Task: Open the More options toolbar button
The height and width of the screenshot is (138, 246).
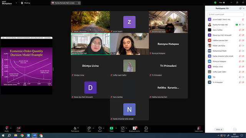Action: 146,129
